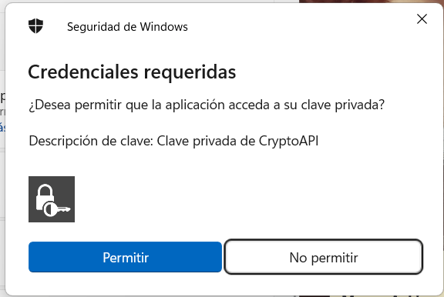Close the Credenciales requeridas dialog with X
Image resolution: width=444 pixels, height=297 pixels.
422,19
